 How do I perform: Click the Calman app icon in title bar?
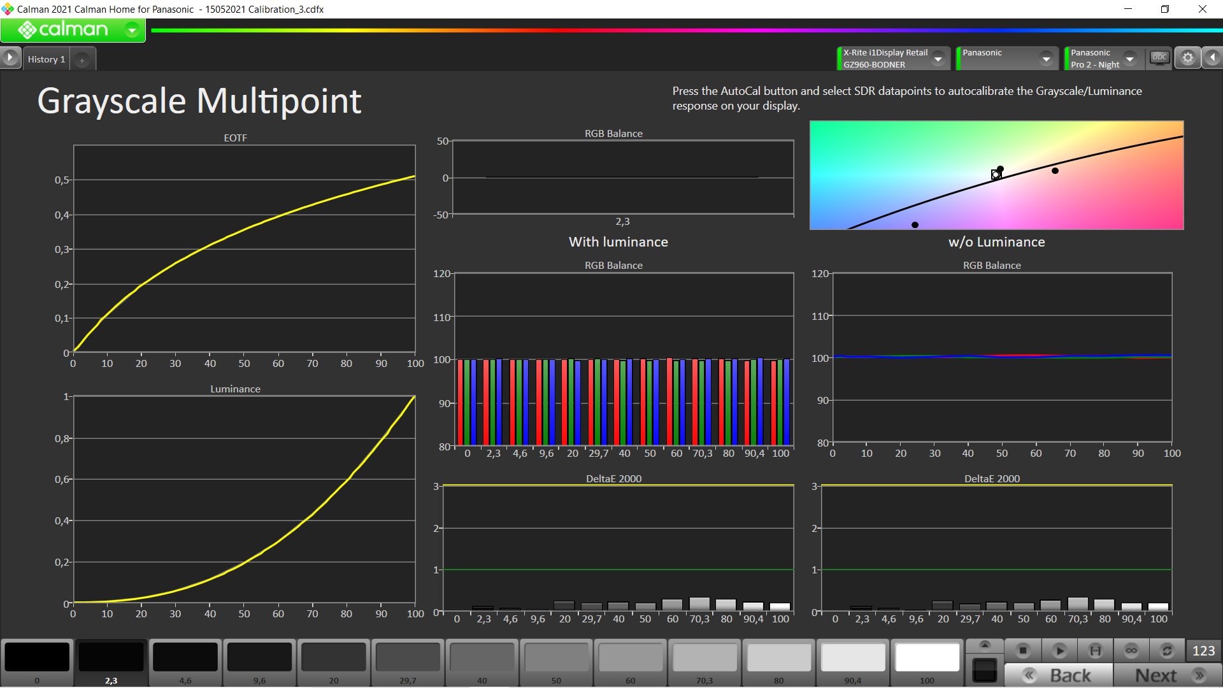pyautogui.click(x=8, y=9)
